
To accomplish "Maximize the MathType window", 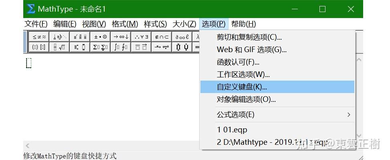I will point(322,9).
